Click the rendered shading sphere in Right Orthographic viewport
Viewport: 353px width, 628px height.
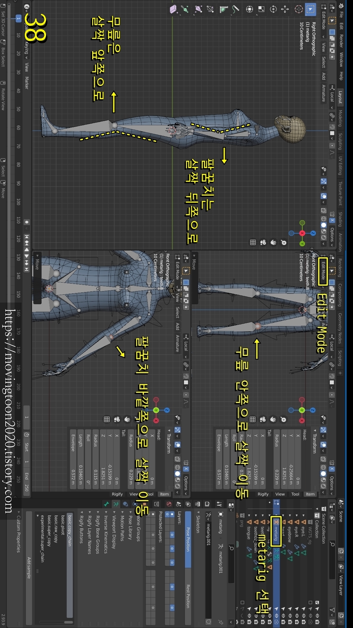pos(324,237)
